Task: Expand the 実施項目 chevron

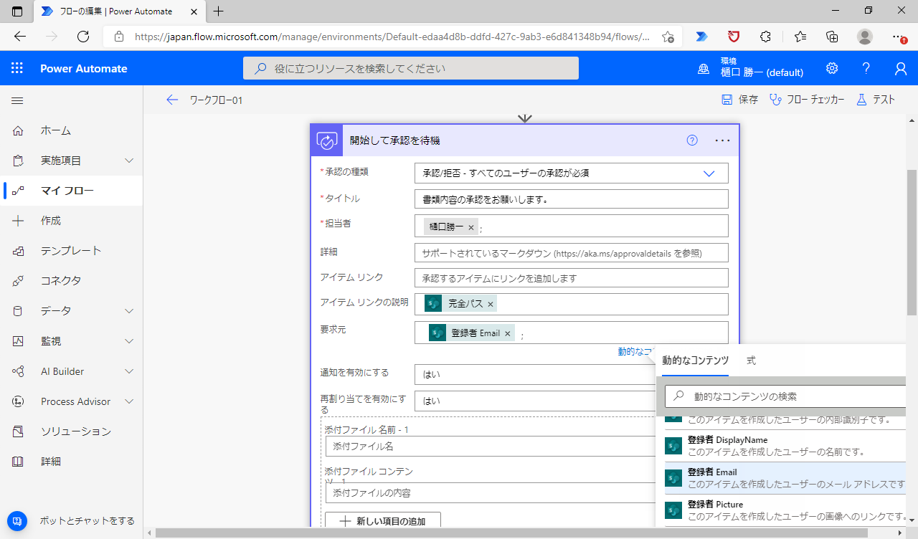Action: coord(129,161)
